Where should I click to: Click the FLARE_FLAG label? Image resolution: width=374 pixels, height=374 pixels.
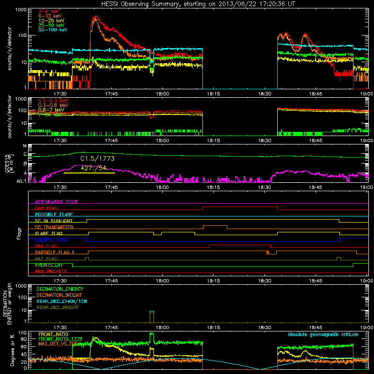(49, 233)
